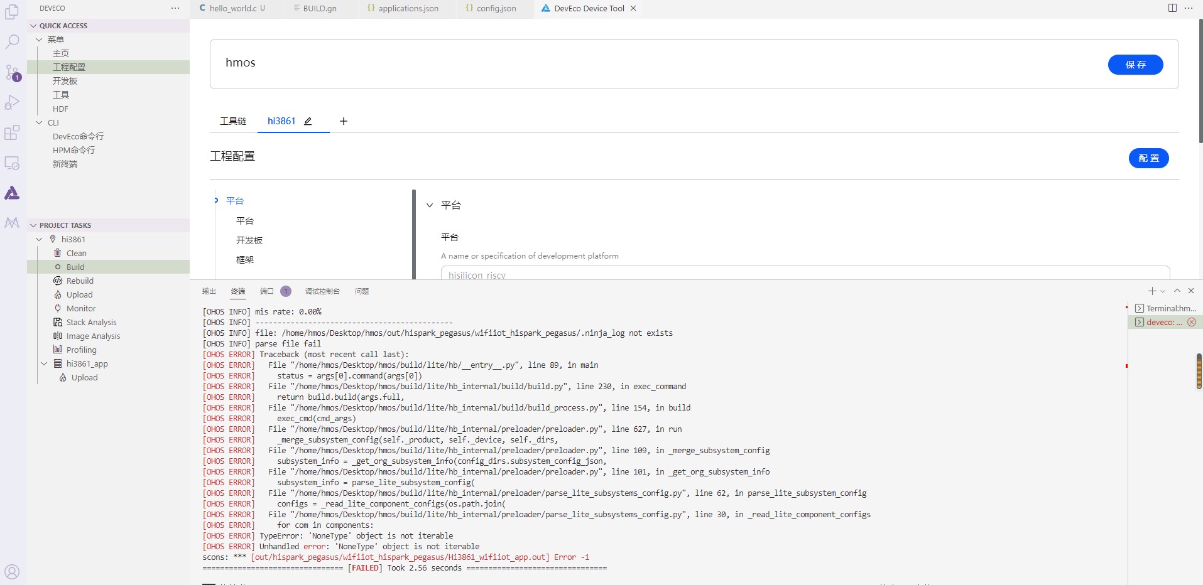Open Extensions icon in activity bar
Screen dimensions: 1203x585
click(12, 132)
